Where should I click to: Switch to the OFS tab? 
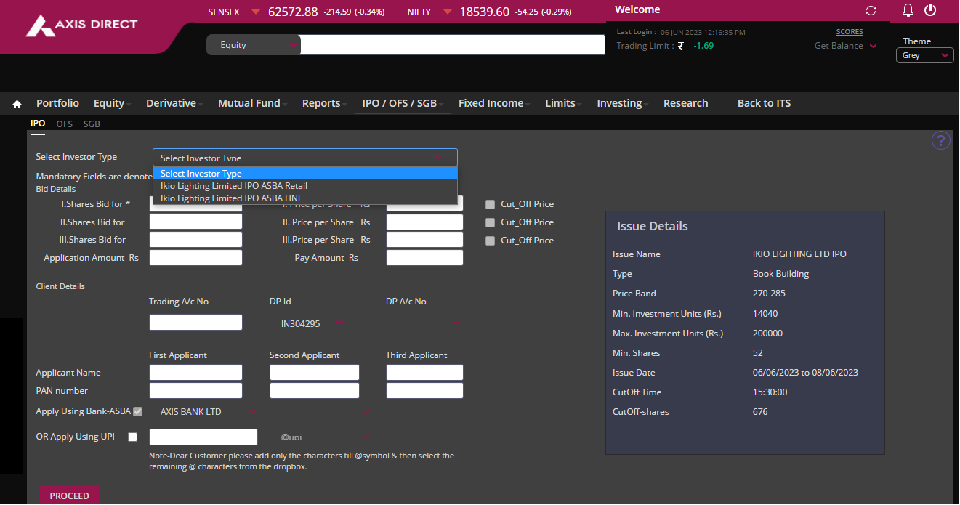(x=65, y=124)
